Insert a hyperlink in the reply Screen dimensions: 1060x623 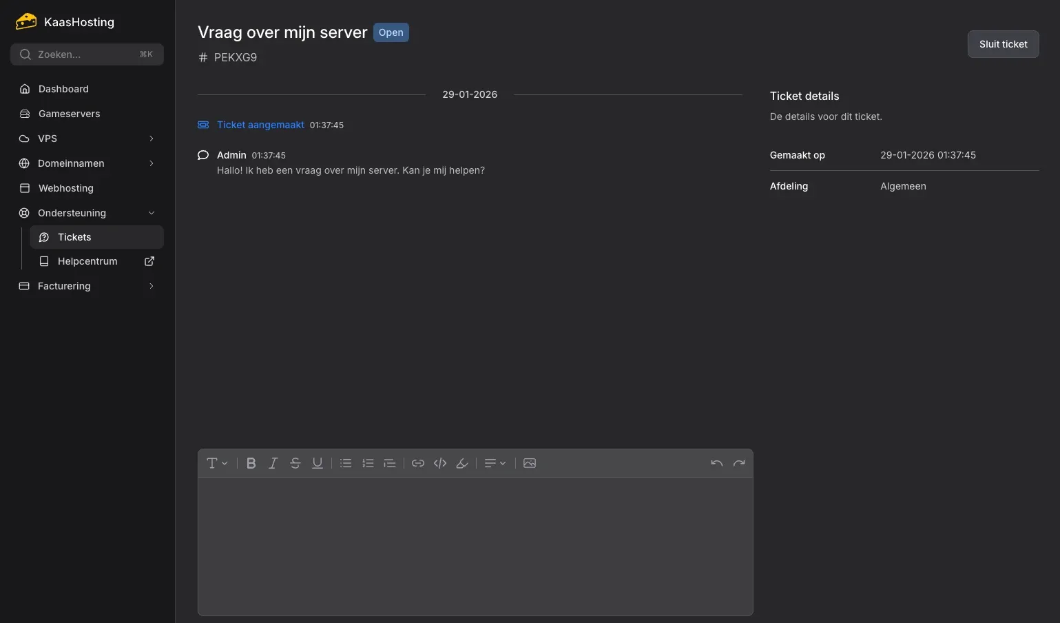point(418,463)
